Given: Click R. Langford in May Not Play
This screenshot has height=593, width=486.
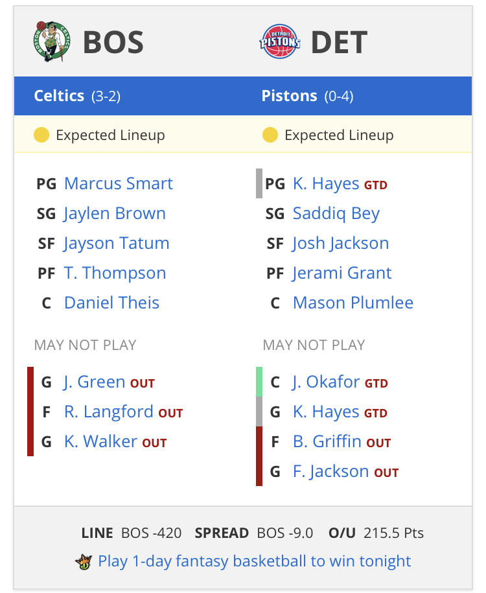Looking at the screenshot, I should pos(108,412).
